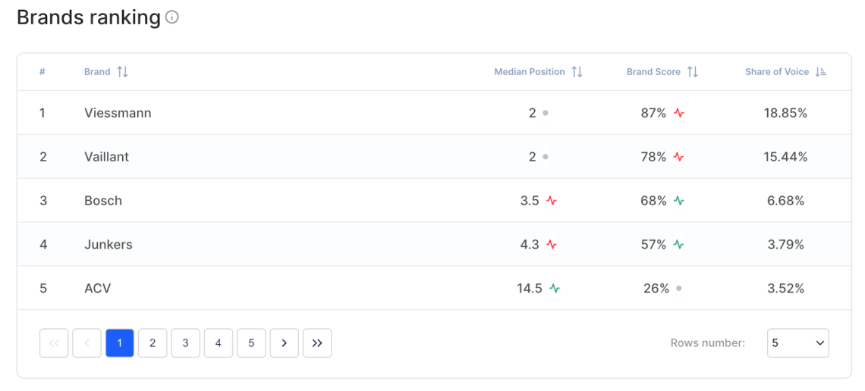Image resolution: width=865 pixels, height=391 pixels.
Task: Open the Rows number dropdown
Action: [797, 343]
